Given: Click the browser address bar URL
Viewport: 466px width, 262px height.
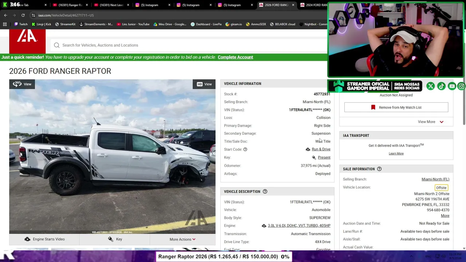Looking at the screenshot, I should [66, 15].
